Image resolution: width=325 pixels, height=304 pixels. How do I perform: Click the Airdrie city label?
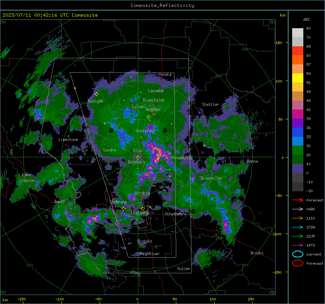coord(142,193)
